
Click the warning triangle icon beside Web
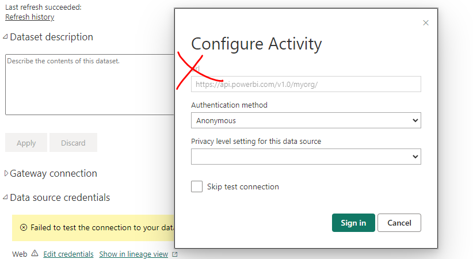click(x=35, y=253)
